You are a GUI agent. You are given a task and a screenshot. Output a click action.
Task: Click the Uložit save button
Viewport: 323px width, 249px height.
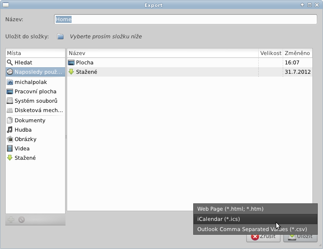pyautogui.click(x=300, y=237)
